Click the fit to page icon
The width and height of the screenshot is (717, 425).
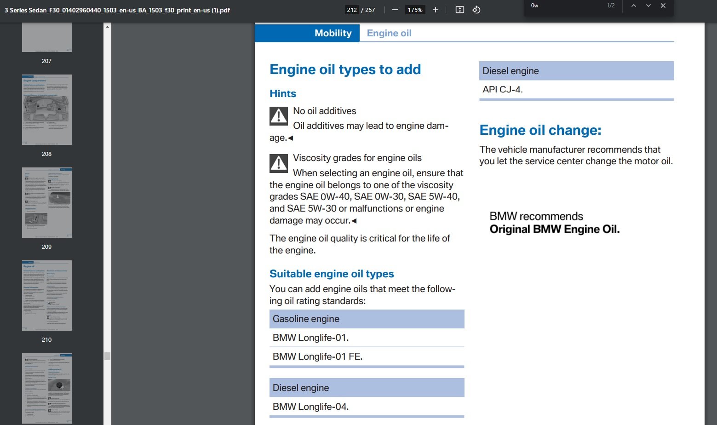point(459,10)
